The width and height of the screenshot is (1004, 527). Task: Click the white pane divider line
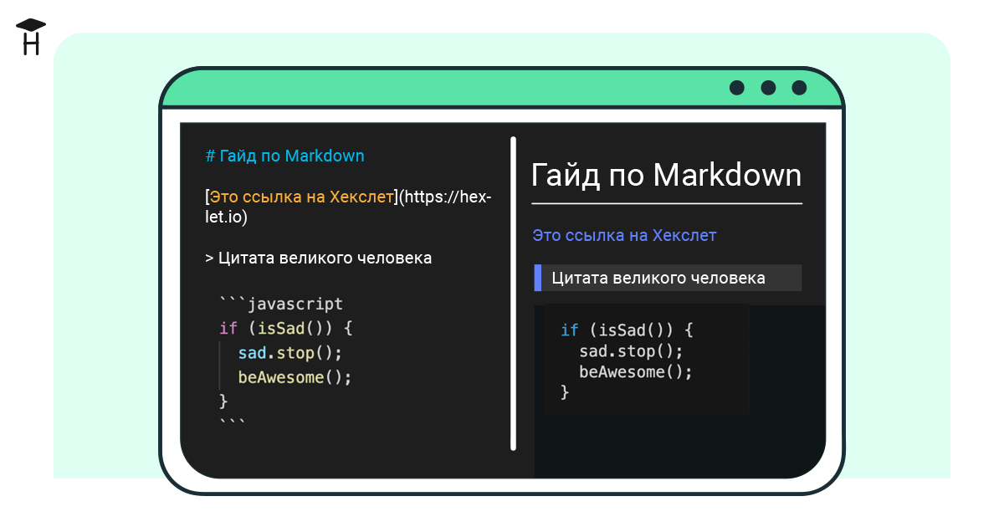pos(511,293)
